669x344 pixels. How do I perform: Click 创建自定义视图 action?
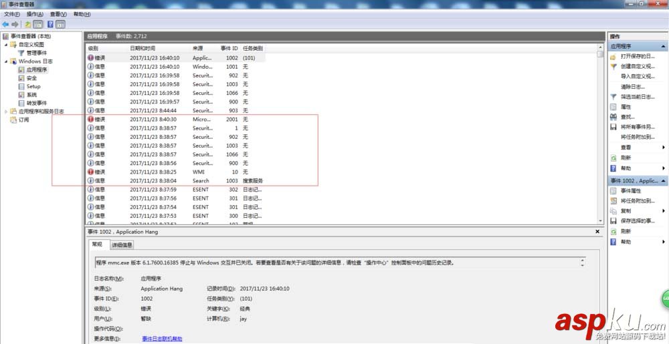[638, 66]
